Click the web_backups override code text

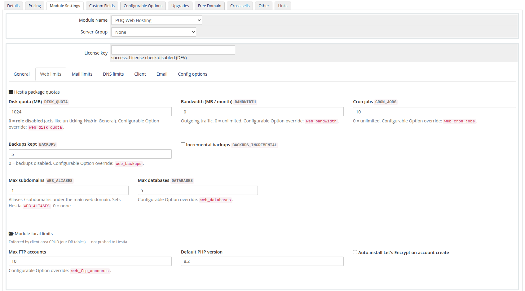pos(129,164)
